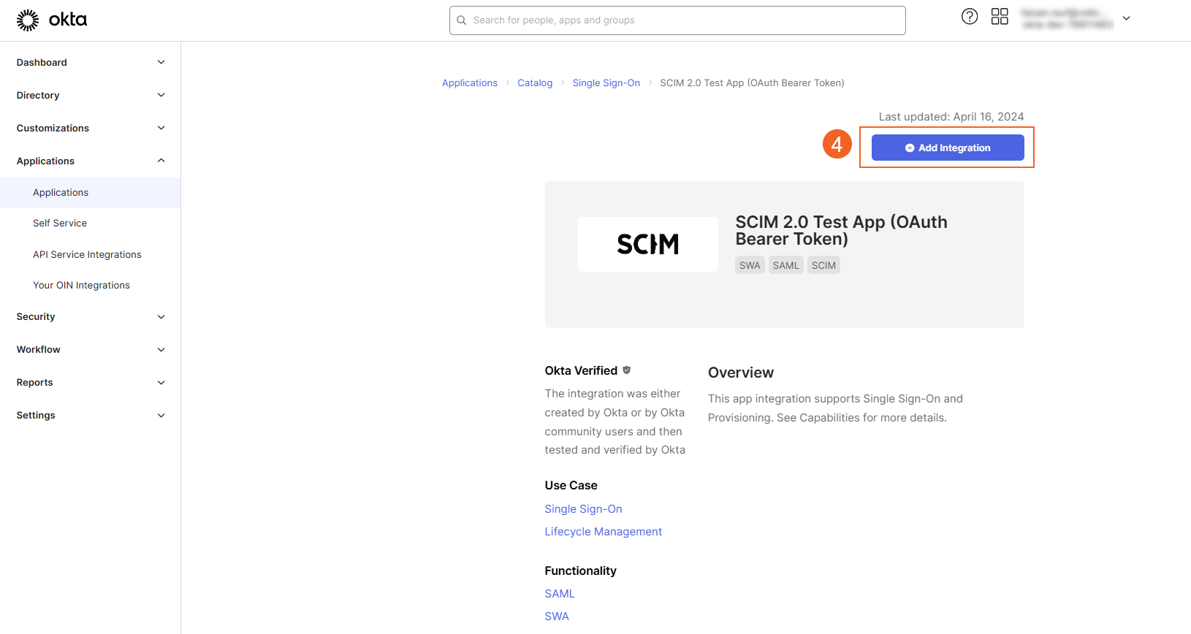Viewport: 1191px width, 634px height.
Task: Go to Your OIN Integrations
Action: 81,286
